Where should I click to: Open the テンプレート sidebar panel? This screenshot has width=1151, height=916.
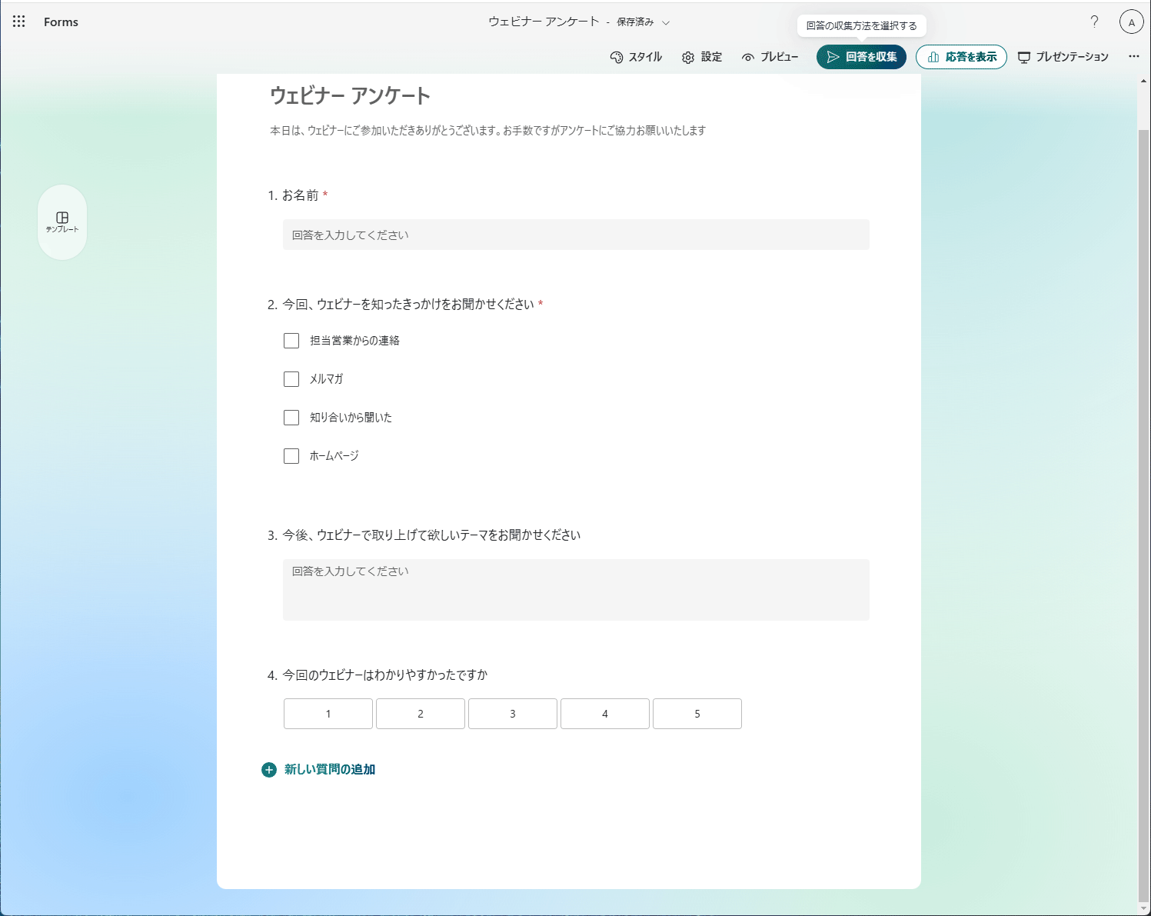click(x=62, y=222)
